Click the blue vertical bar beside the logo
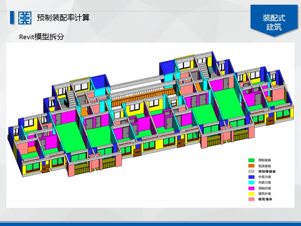Image resolution: width=301 pixels, height=226 pixels. (12, 18)
